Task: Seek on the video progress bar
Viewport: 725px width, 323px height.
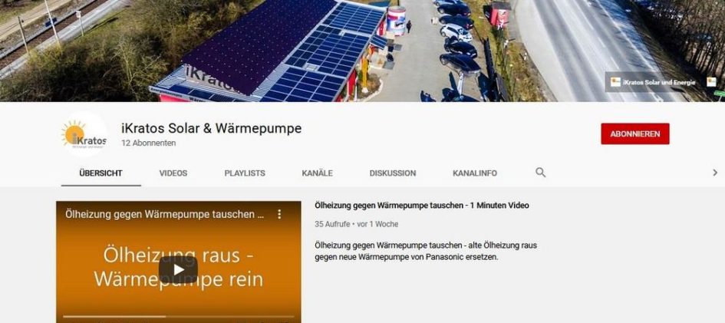Action: click(179, 317)
